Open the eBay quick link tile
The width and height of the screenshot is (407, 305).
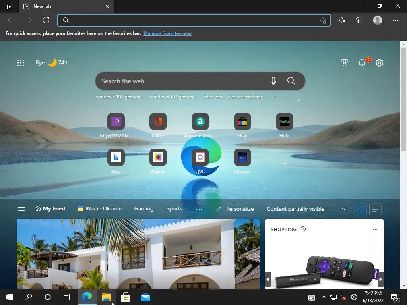pos(242,125)
